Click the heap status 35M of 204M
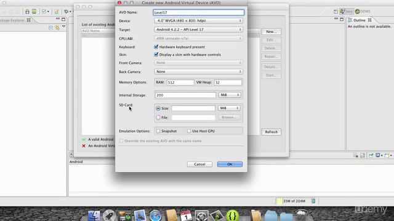This screenshot has width=394, height=221. pyautogui.click(x=293, y=201)
